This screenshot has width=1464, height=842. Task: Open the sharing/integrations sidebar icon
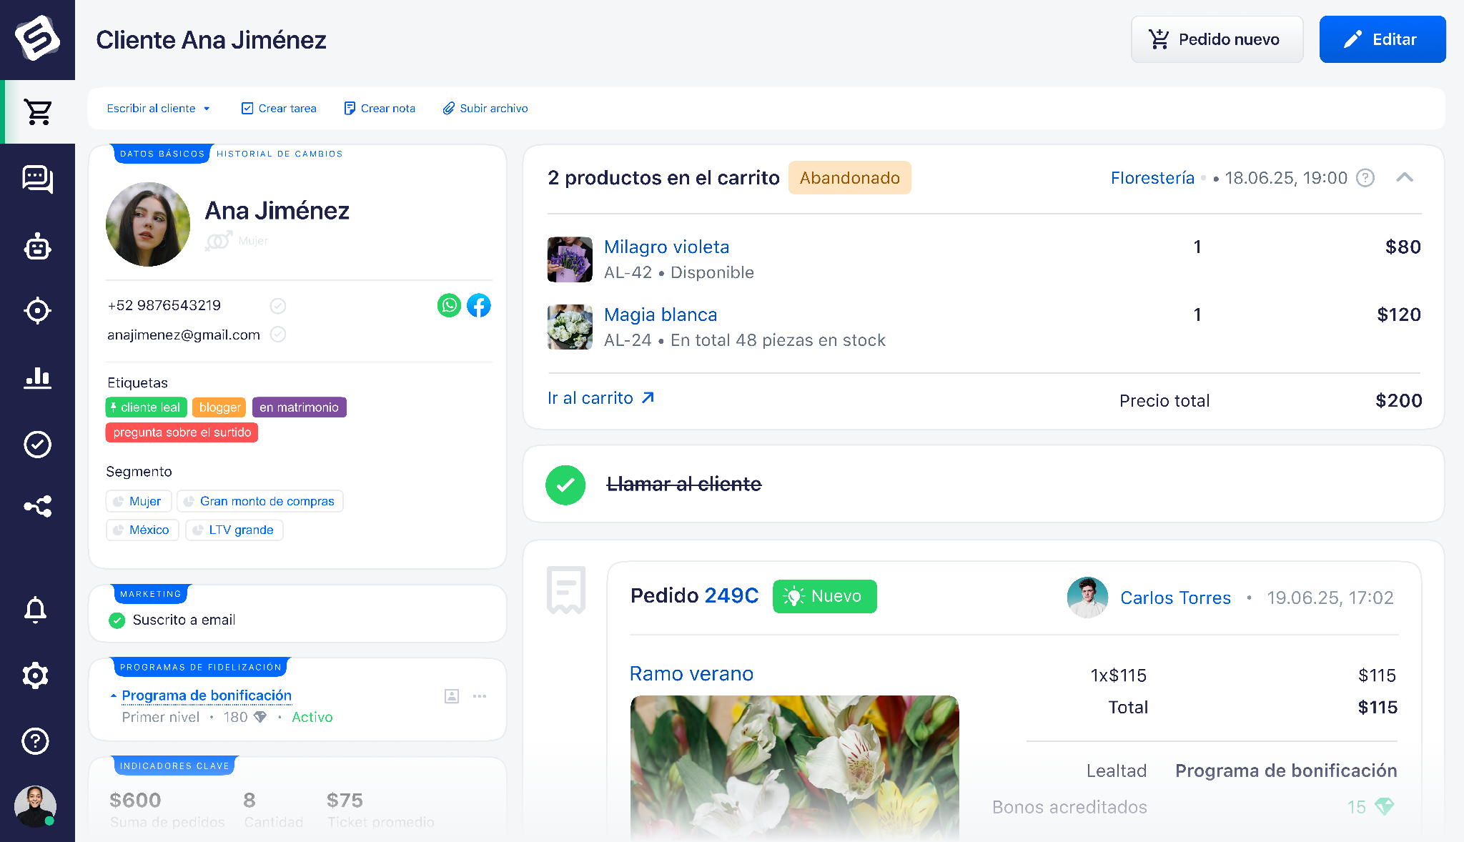coord(38,506)
